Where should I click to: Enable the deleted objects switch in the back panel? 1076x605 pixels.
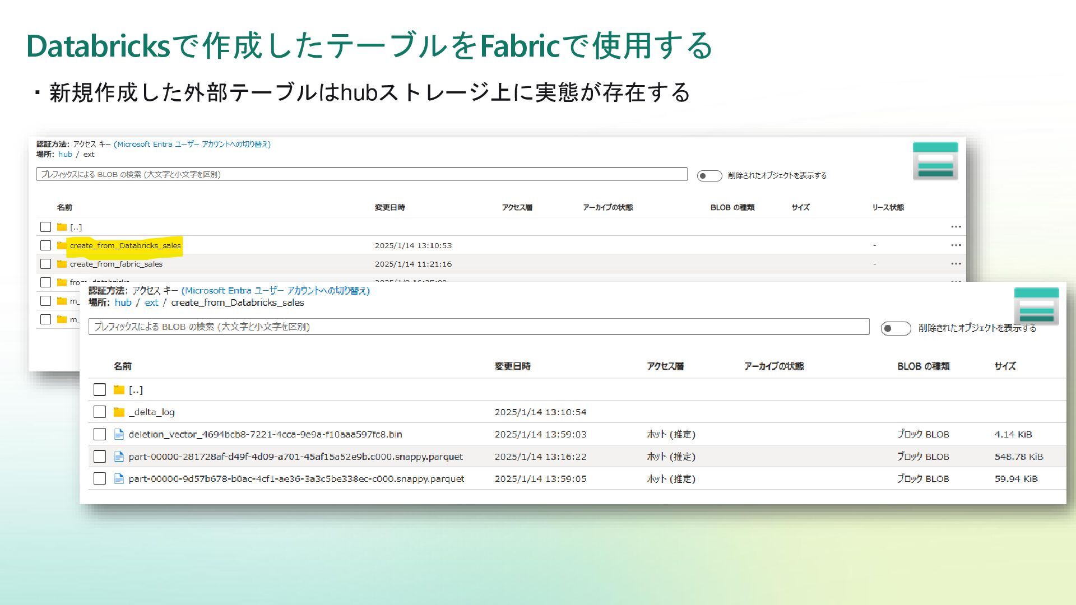pos(709,176)
